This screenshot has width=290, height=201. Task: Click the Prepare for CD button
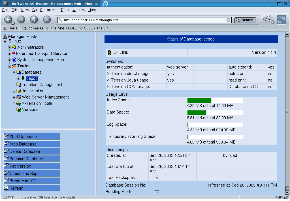tap(32, 181)
